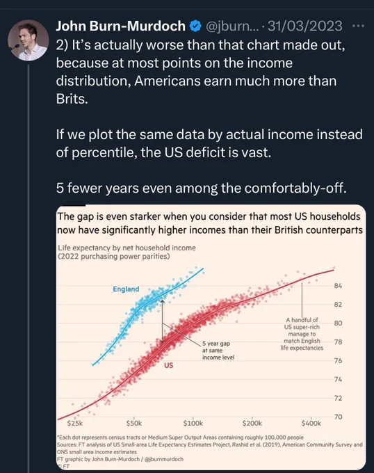Click the John Burn-Murdoch display name
The image size is (374, 473).
point(120,26)
